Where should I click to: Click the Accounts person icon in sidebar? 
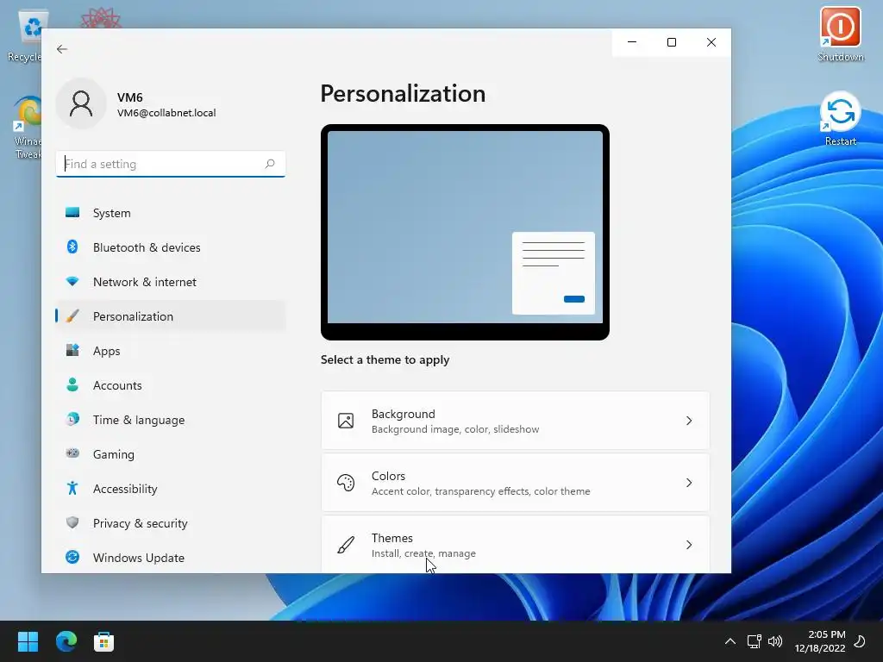72,384
